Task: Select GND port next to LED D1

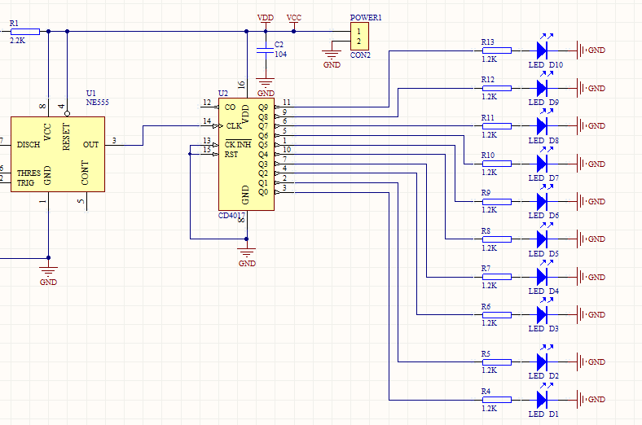Action: pyautogui.click(x=591, y=400)
